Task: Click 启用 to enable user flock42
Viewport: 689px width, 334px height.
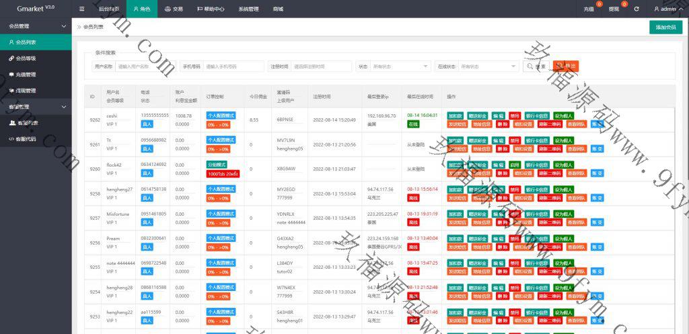Action: coord(515,163)
